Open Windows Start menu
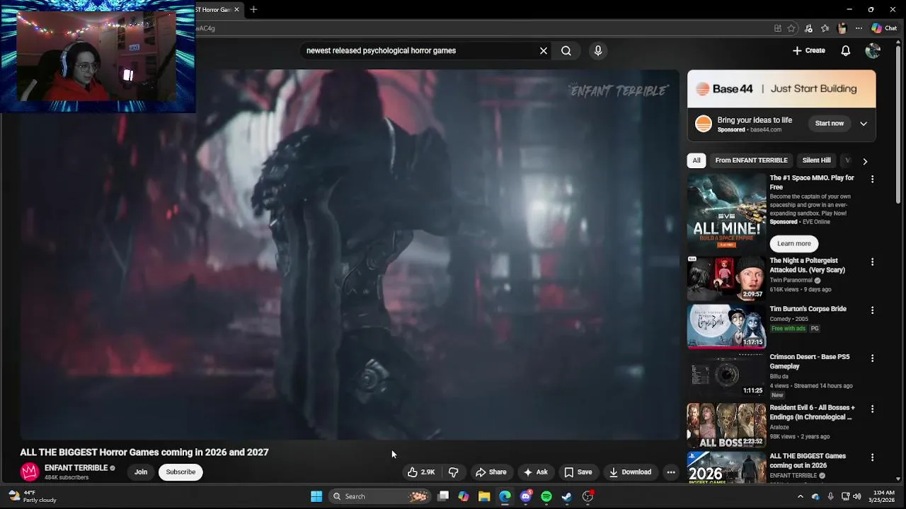 316,496
